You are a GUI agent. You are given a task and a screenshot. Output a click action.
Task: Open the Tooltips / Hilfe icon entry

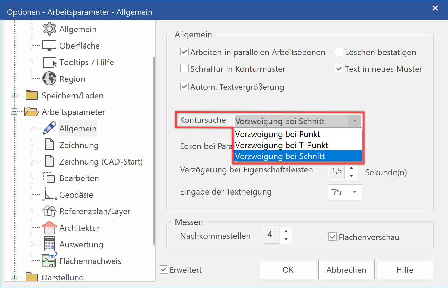point(49,62)
